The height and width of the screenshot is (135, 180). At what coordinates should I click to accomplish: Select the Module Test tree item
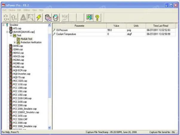[26, 39]
